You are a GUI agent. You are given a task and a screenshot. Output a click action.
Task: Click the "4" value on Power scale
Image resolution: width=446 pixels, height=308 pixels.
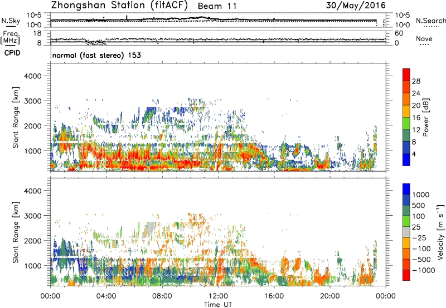tap(414, 155)
